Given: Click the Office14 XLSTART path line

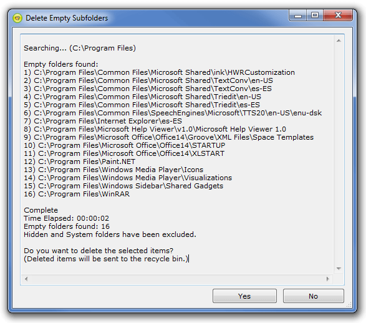Looking at the screenshot, I should point(124,153).
